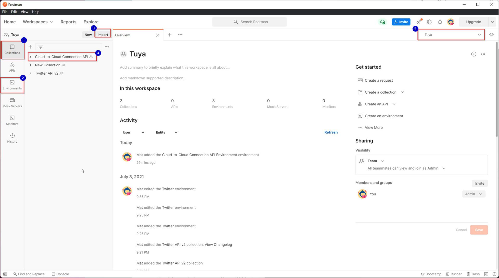
Task: Toggle the two-pane layout icon near Trash
Action: (x=487, y=274)
